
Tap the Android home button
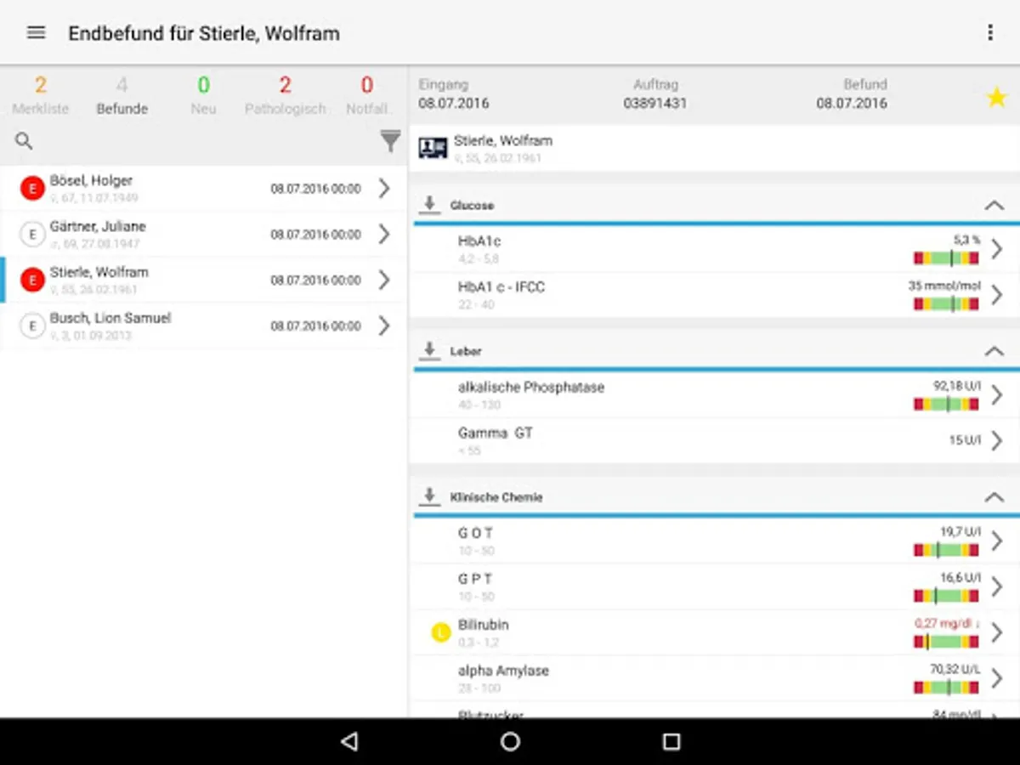pos(510,741)
